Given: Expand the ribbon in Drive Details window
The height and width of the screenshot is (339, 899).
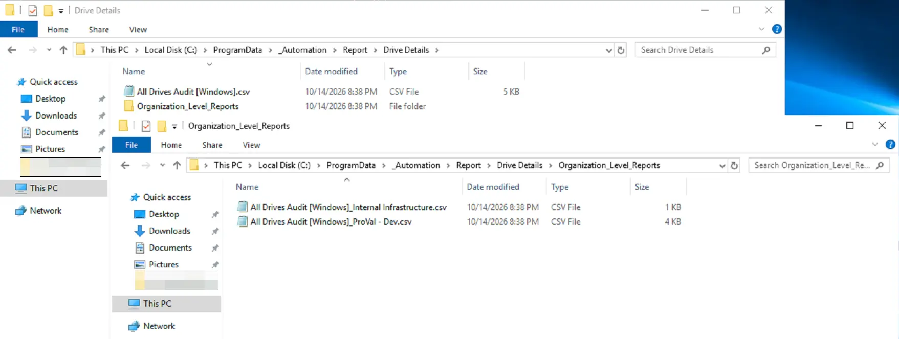Looking at the screenshot, I should [761, 29].
